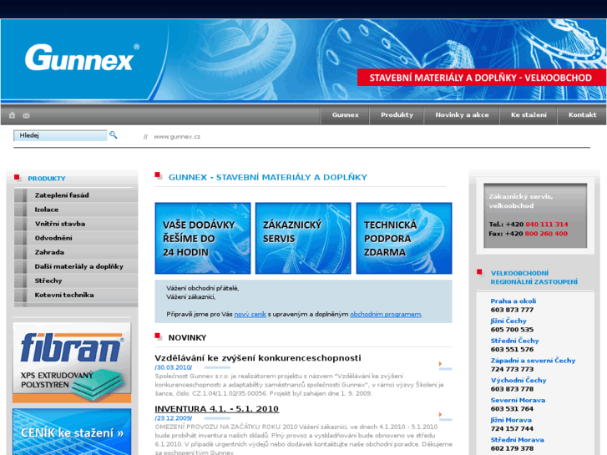
Task: Click fax number 800 260 400
Action: tap(546, 234)
